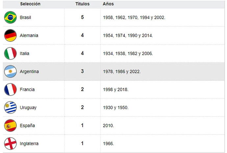Click the Brazil flag icon
The image size is (227, 153).
click(10, 17)
